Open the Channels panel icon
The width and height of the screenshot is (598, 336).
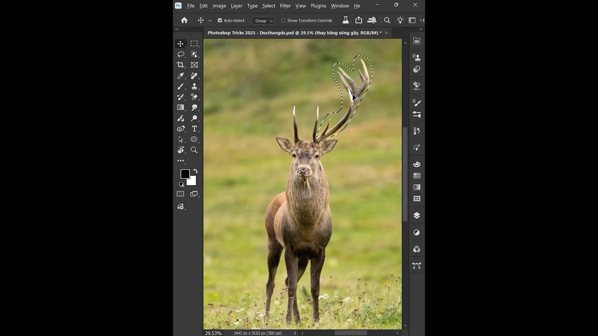[x=417, y=249]
